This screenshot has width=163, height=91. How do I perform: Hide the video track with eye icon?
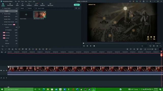pyautogui.click(x=6, y=71)
